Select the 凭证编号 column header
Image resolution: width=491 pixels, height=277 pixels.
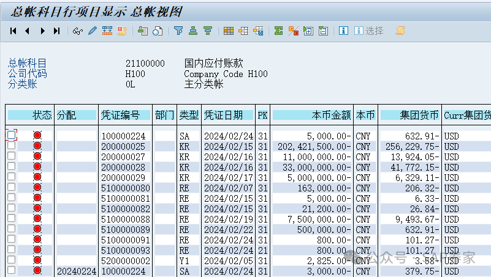[x=125, y=115]
